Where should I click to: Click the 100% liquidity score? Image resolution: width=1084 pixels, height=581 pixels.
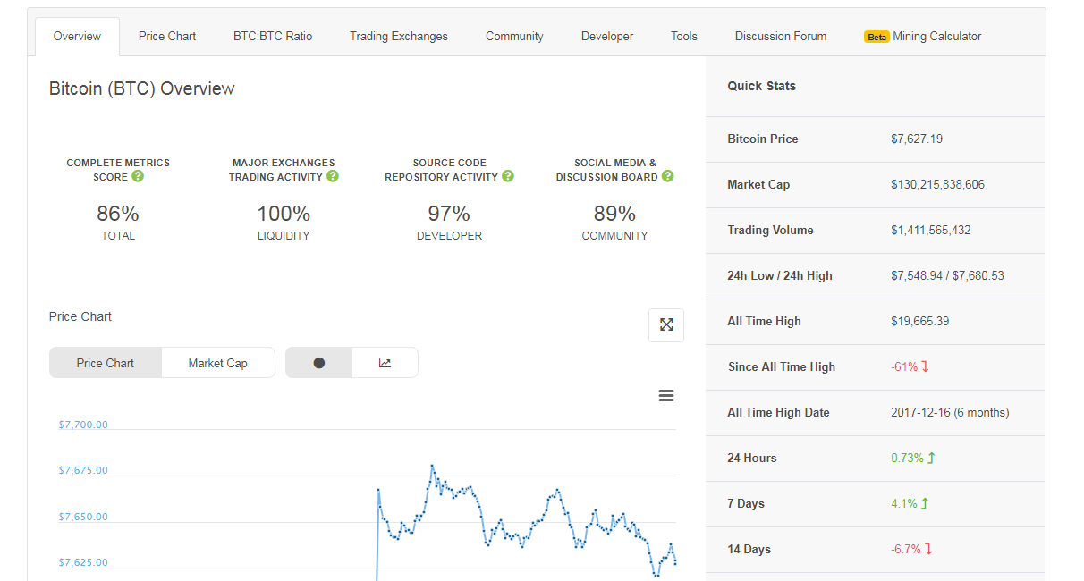tap(284, 214)
